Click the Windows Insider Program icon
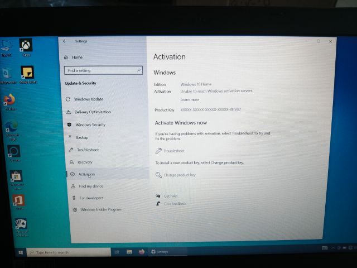357x268 pixels. pyautogui.click(x=75, y=209)
